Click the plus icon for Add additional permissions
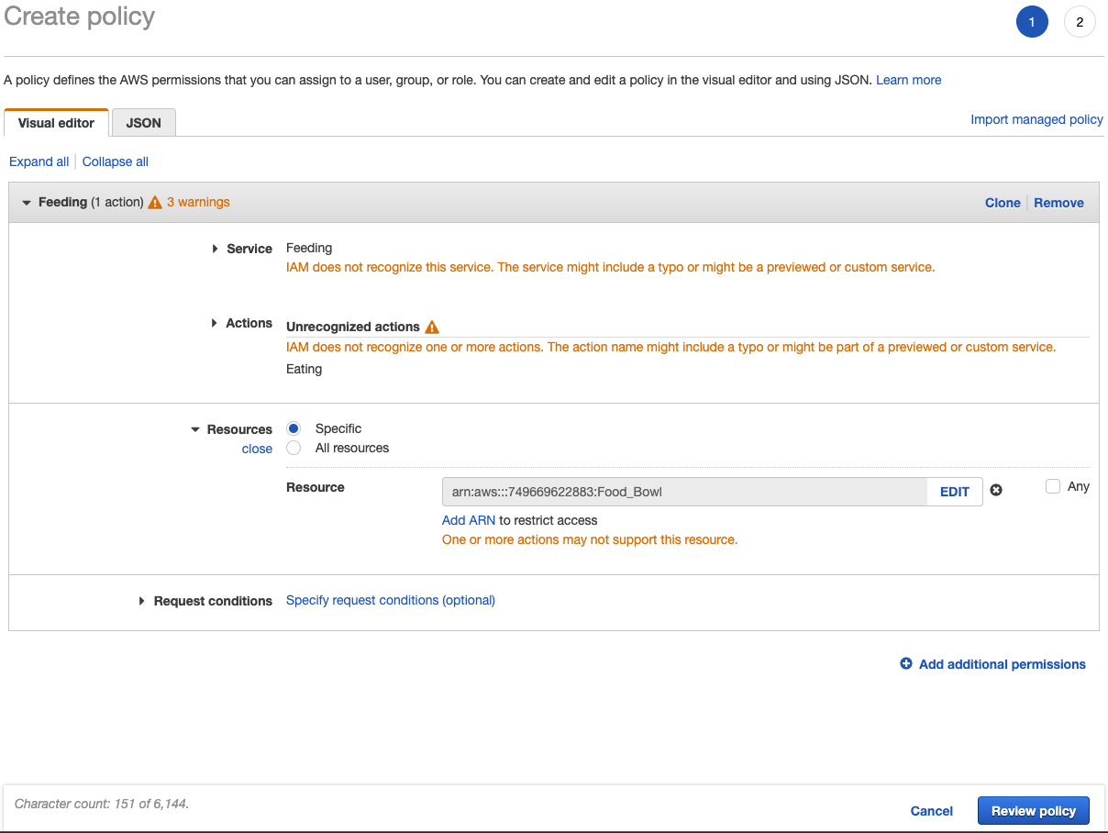Viewport: 1108px width, 833px height. 906,664
